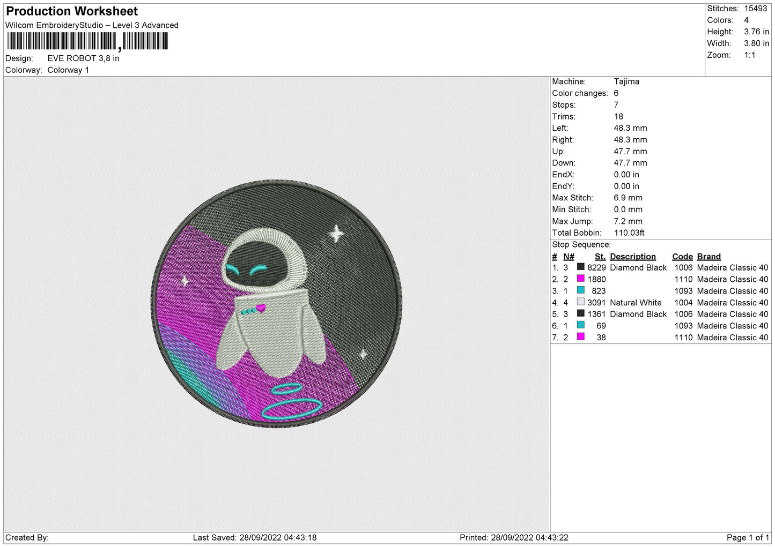The width and height of the screenshot is (775, 547).
Task: Click the black swatch in stop row 5
Action: (580, 313)
